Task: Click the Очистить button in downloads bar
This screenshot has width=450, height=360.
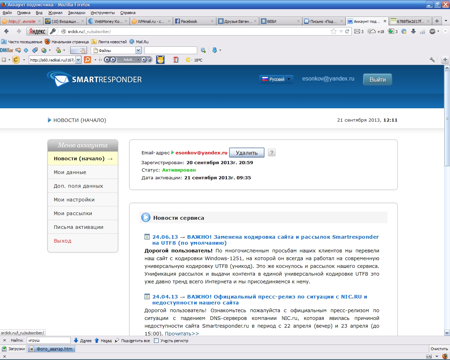Action: pos(439,349)
